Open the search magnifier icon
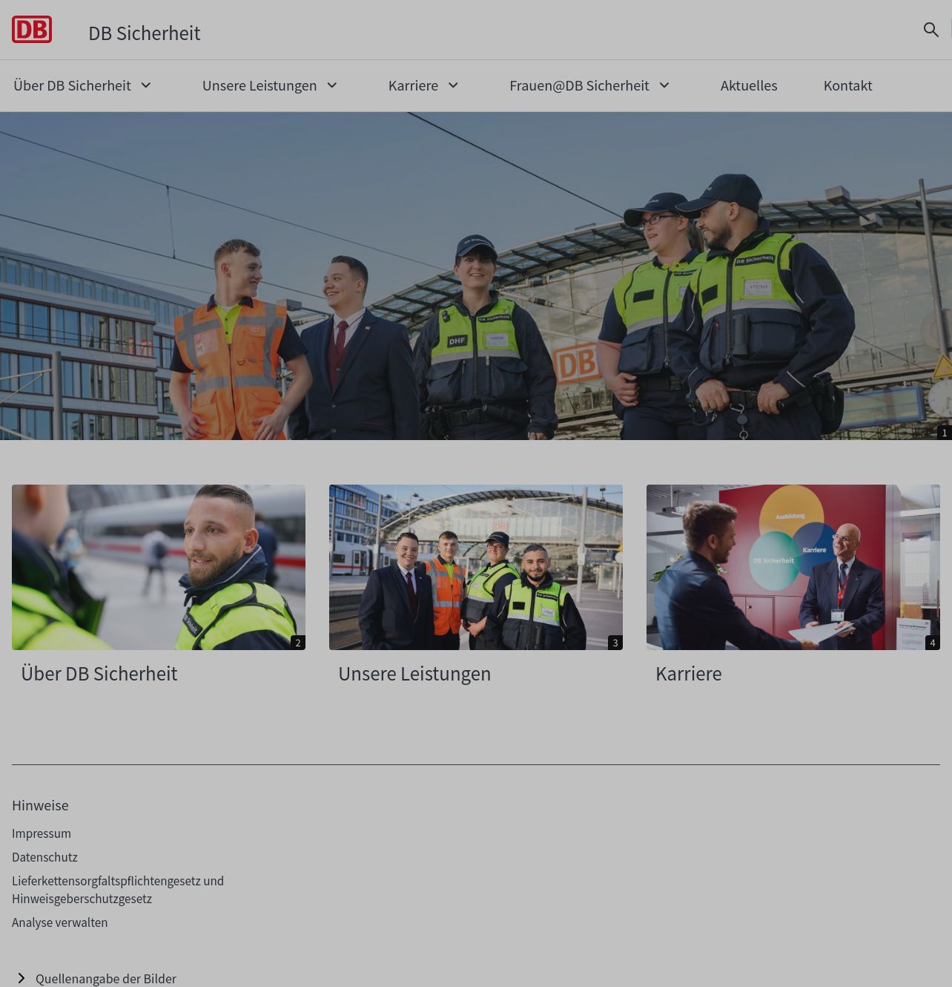Viewport: 952px width, 987px height. pyautogui.click(x=931, y=30)
